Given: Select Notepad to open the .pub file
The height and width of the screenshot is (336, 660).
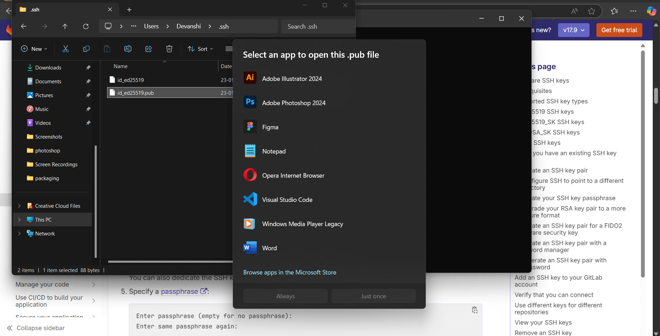Looking at the screenshot, I should click(329, 151).
